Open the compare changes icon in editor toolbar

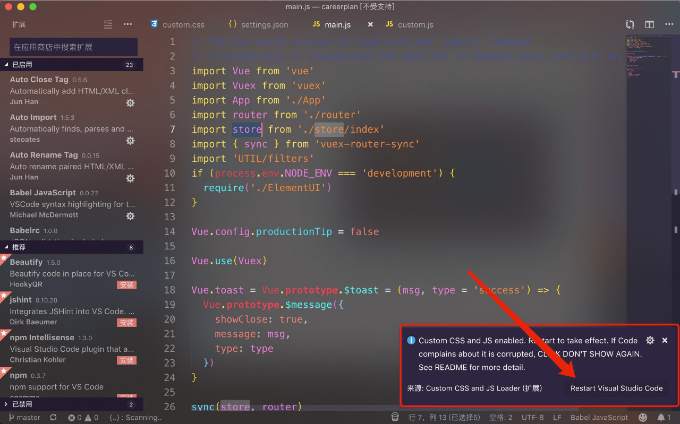(x=630, y=24)
